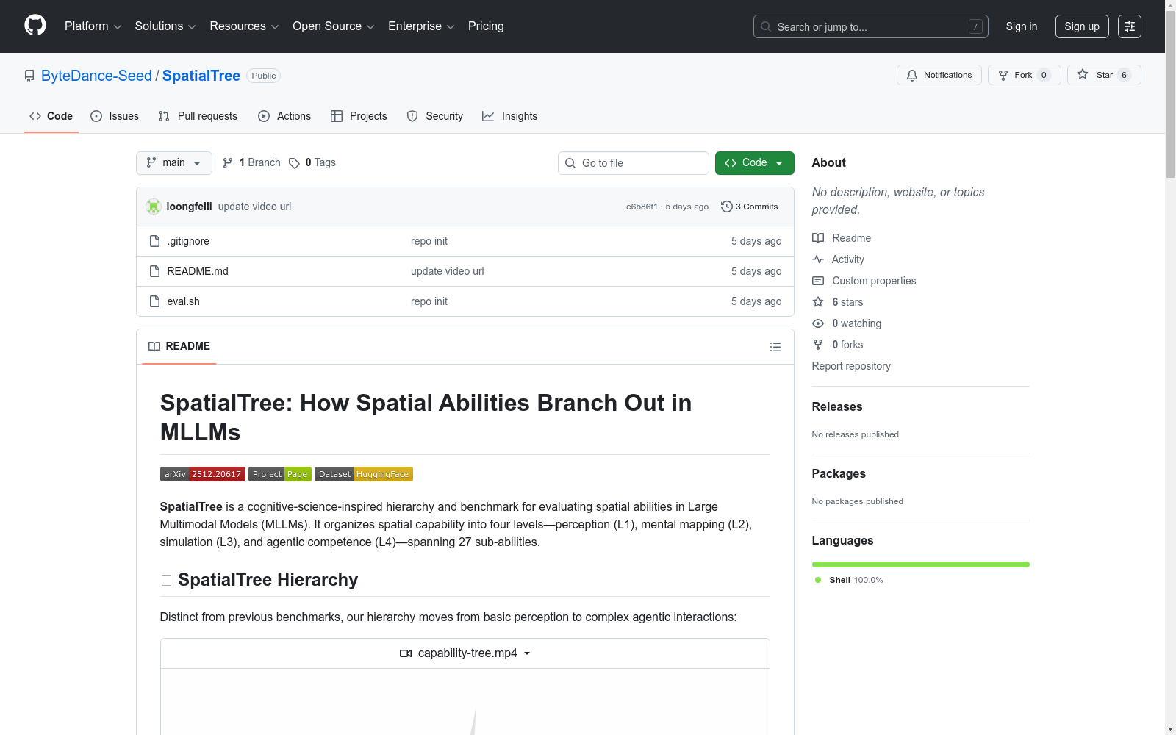This screenshot has height=735, width=1176.
Task: Switch to the Pull requests tab
Action: 198,116
